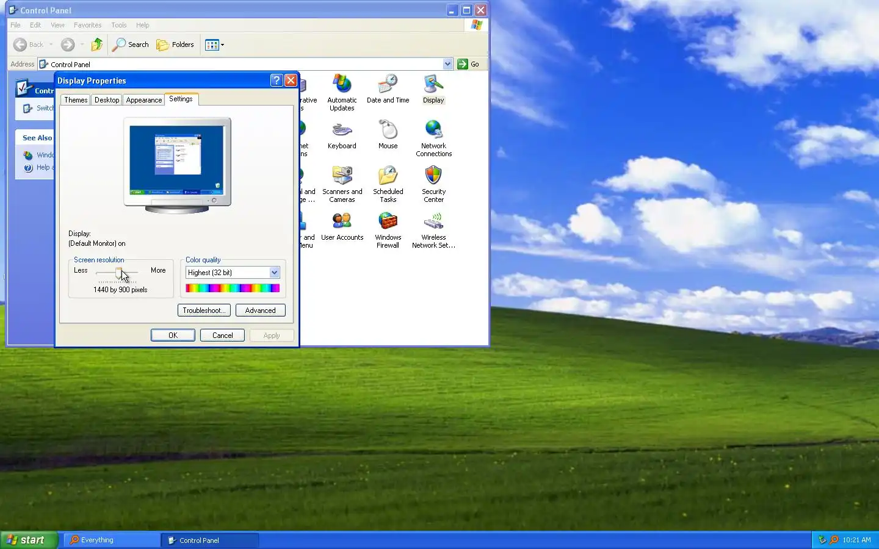Click the Go button by Address bar
The height and width of the screenshot is (549, 879).
pyautogui.click(x=469, y=64)
